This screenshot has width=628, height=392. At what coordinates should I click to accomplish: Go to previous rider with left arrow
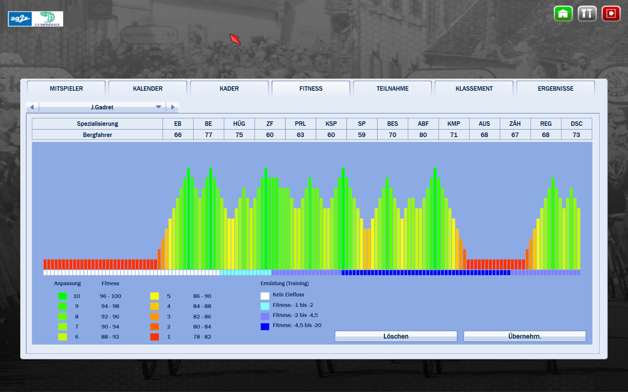[x=32, y=107]
